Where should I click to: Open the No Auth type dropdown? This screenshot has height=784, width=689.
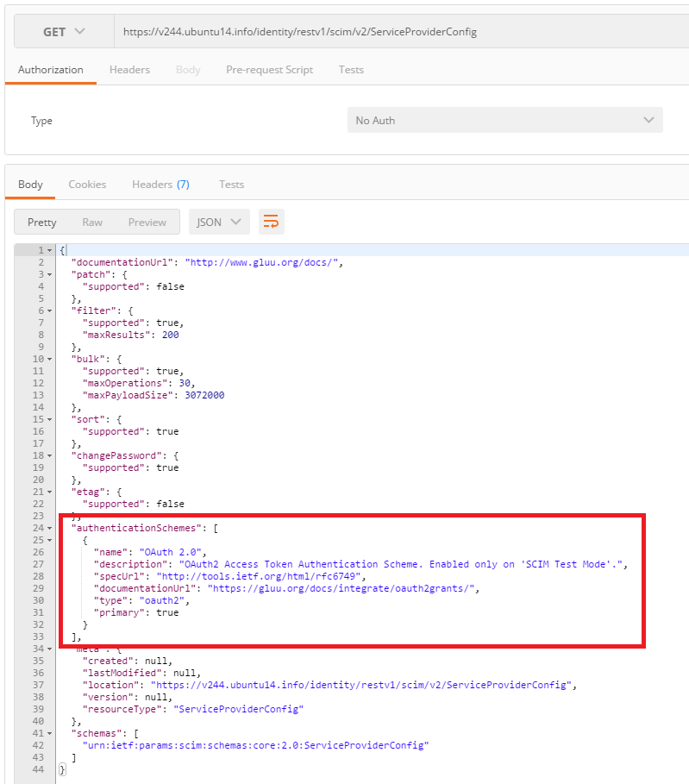tap(504, 121)
